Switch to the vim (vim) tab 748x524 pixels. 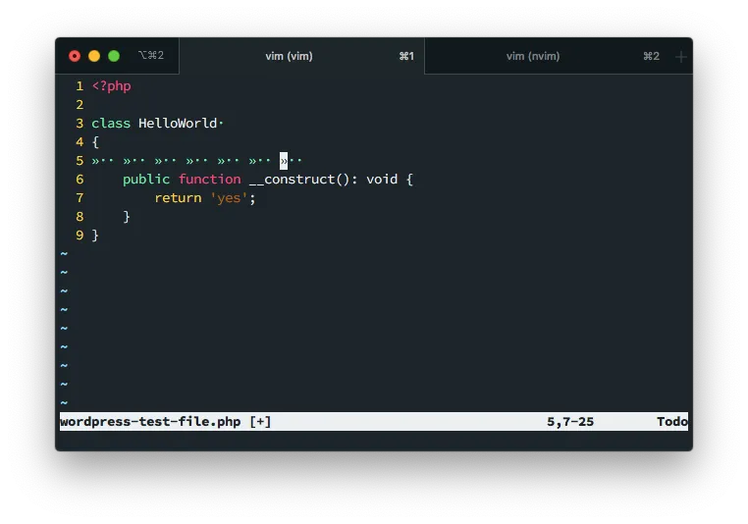click(x=301, y=56)
